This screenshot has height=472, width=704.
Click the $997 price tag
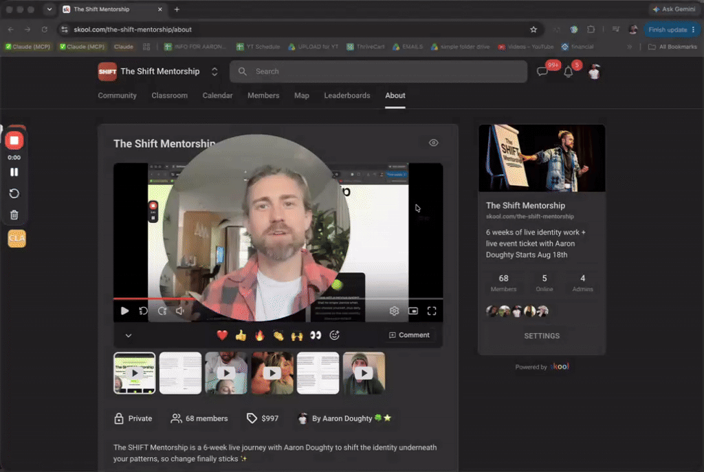[263, 418]
